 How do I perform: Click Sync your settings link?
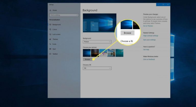149,40
